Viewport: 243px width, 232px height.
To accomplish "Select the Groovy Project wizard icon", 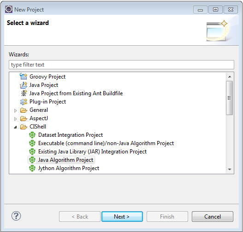I will [24, 76].
